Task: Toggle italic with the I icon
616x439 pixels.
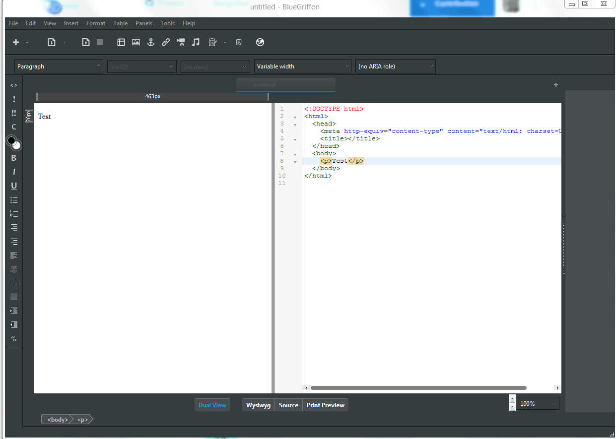Action: (x=14, y=172)
